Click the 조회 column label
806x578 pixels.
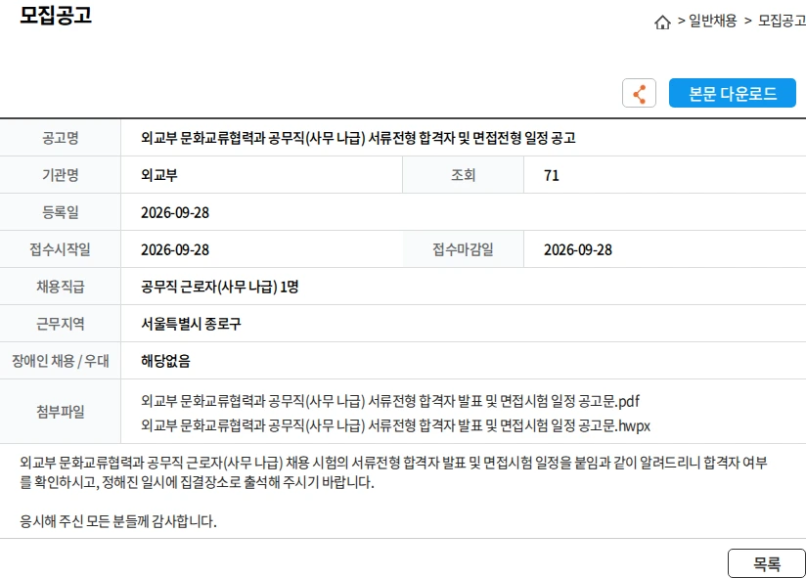point(463,175)
